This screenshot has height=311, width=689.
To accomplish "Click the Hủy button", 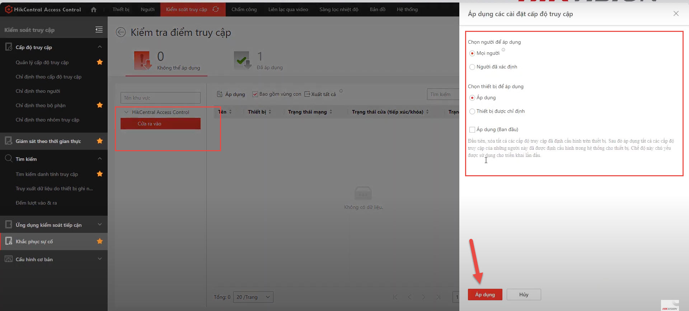I will click(524, 295).
